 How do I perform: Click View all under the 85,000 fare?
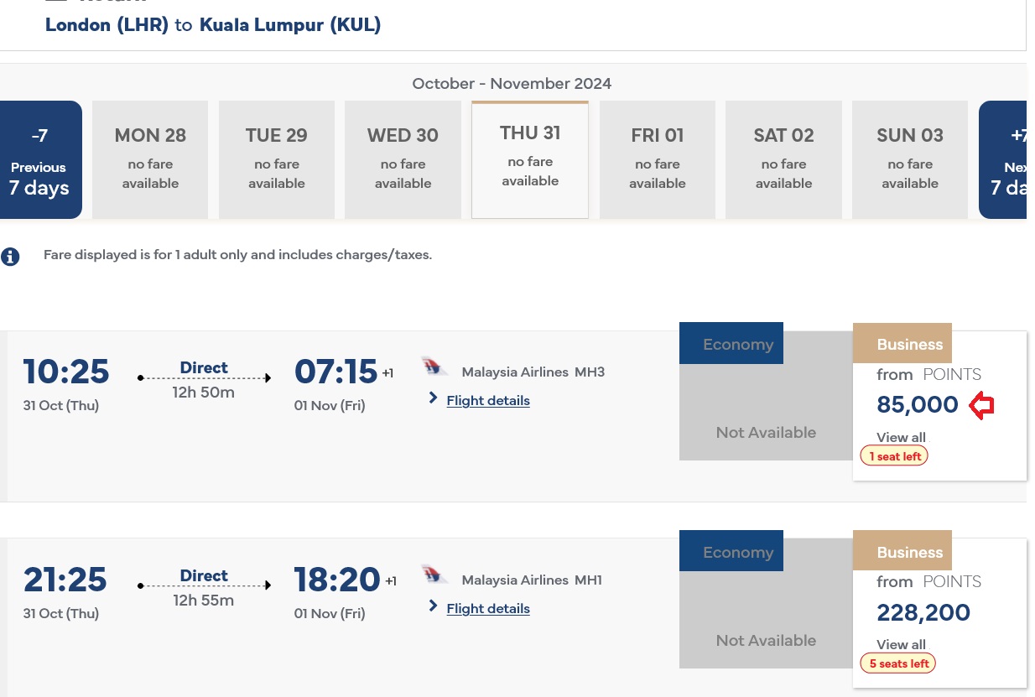point(901,437)
